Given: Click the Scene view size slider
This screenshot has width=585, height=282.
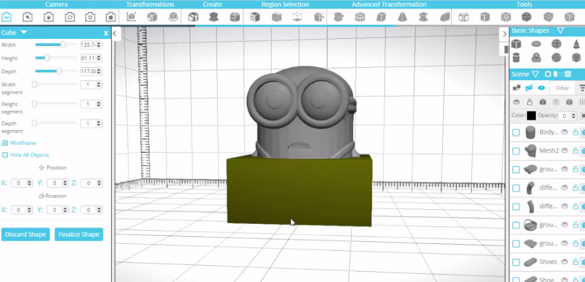Looking at the screenshot, I should (x=558, y=74).
